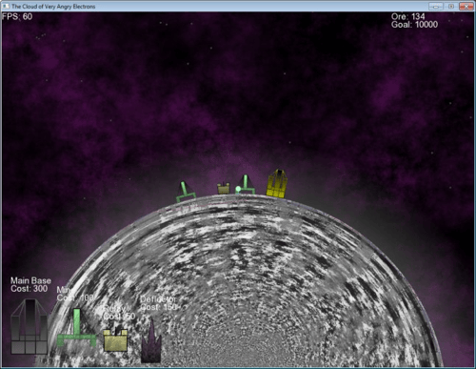Viewport: 476px width, 369px height.
Task: Click the leftmost green mine on the planet
Action: (185, 192)
